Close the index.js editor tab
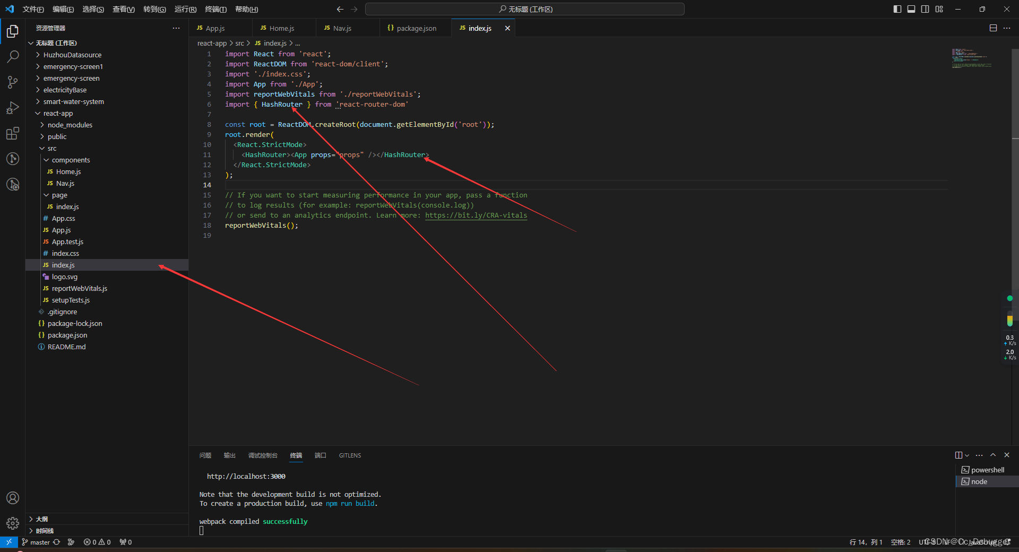This screenshot has height=552, width=1019. (x=507, y=28)
